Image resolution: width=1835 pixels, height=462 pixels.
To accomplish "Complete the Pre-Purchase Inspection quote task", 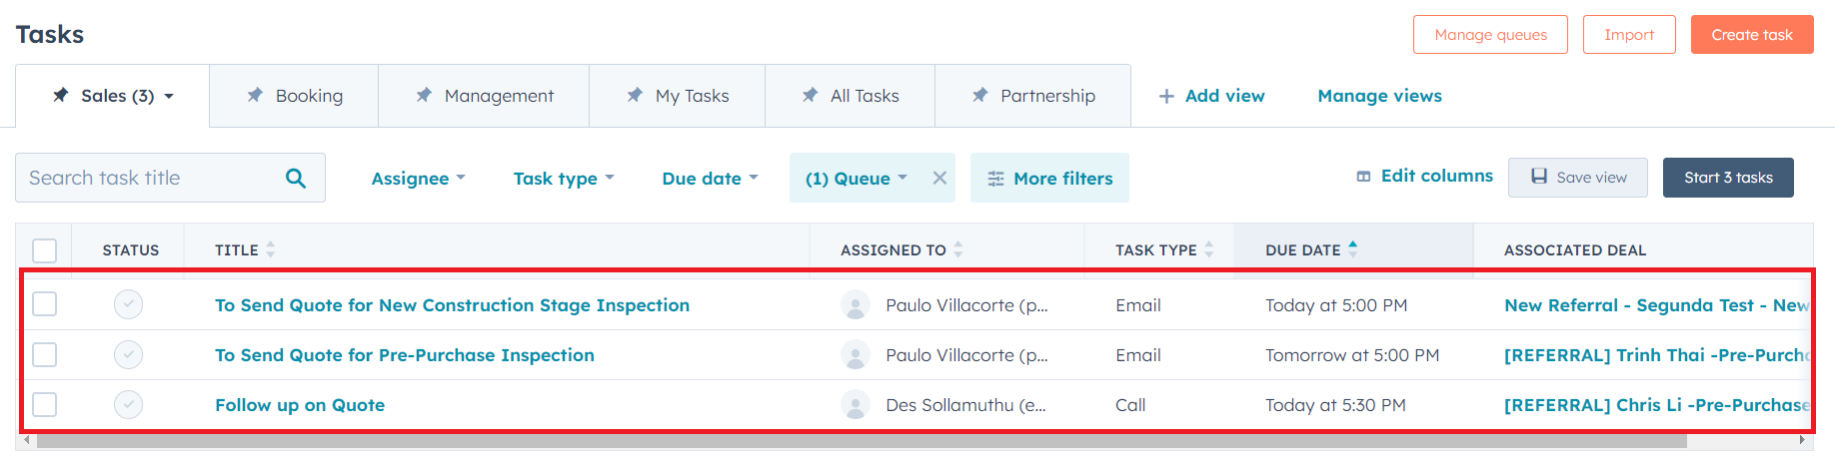I will click(x=128, y=354).
